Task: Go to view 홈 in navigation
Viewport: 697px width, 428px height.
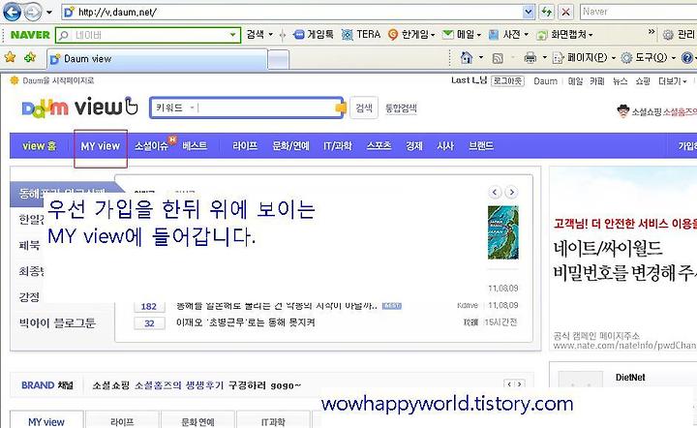Action: pos(39,146)
